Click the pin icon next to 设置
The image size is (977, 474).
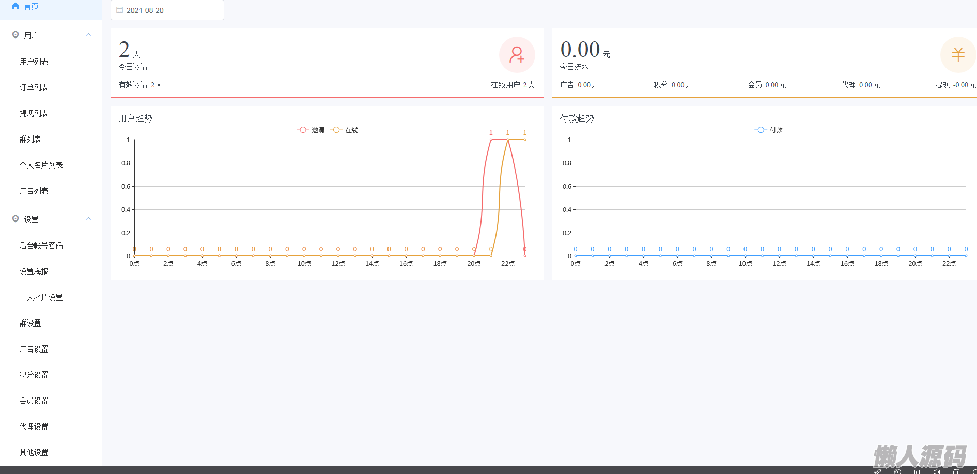click(15, 219)
